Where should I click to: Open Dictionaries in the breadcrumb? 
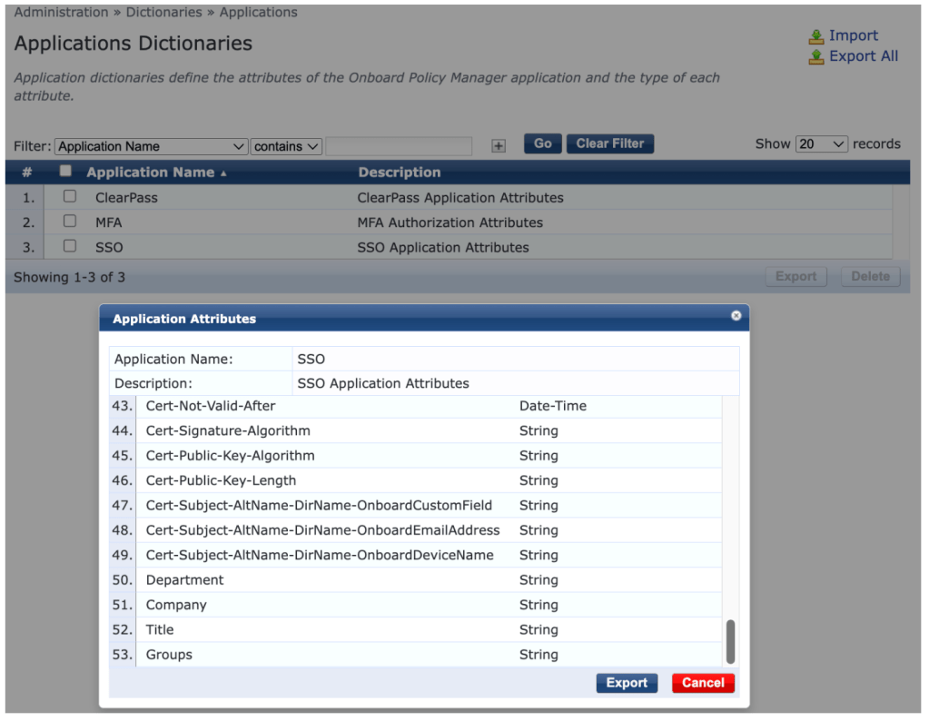tap(164, 13)
